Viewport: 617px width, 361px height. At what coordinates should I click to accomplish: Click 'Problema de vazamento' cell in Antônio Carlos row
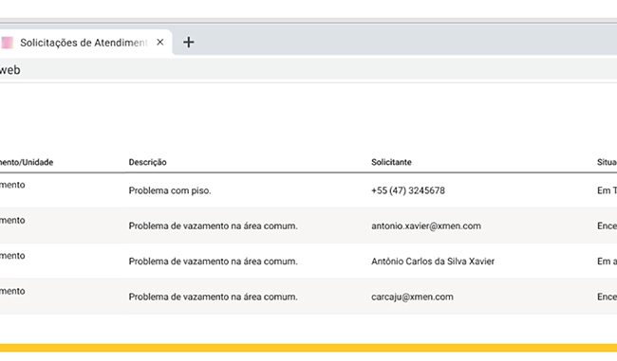pyautogui.click(x=214, y=262)
